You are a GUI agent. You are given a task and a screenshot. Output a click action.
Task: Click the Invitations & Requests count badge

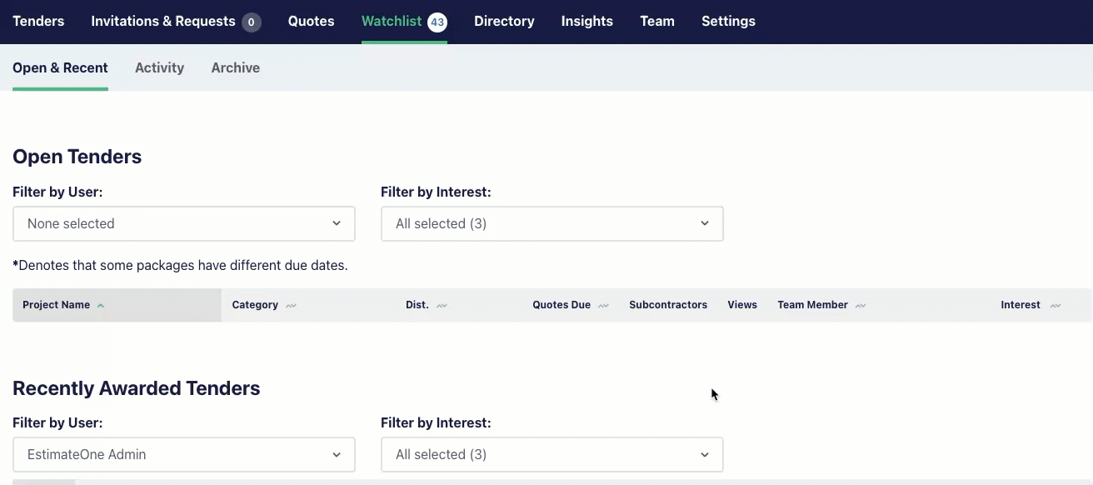click(252, 22)
